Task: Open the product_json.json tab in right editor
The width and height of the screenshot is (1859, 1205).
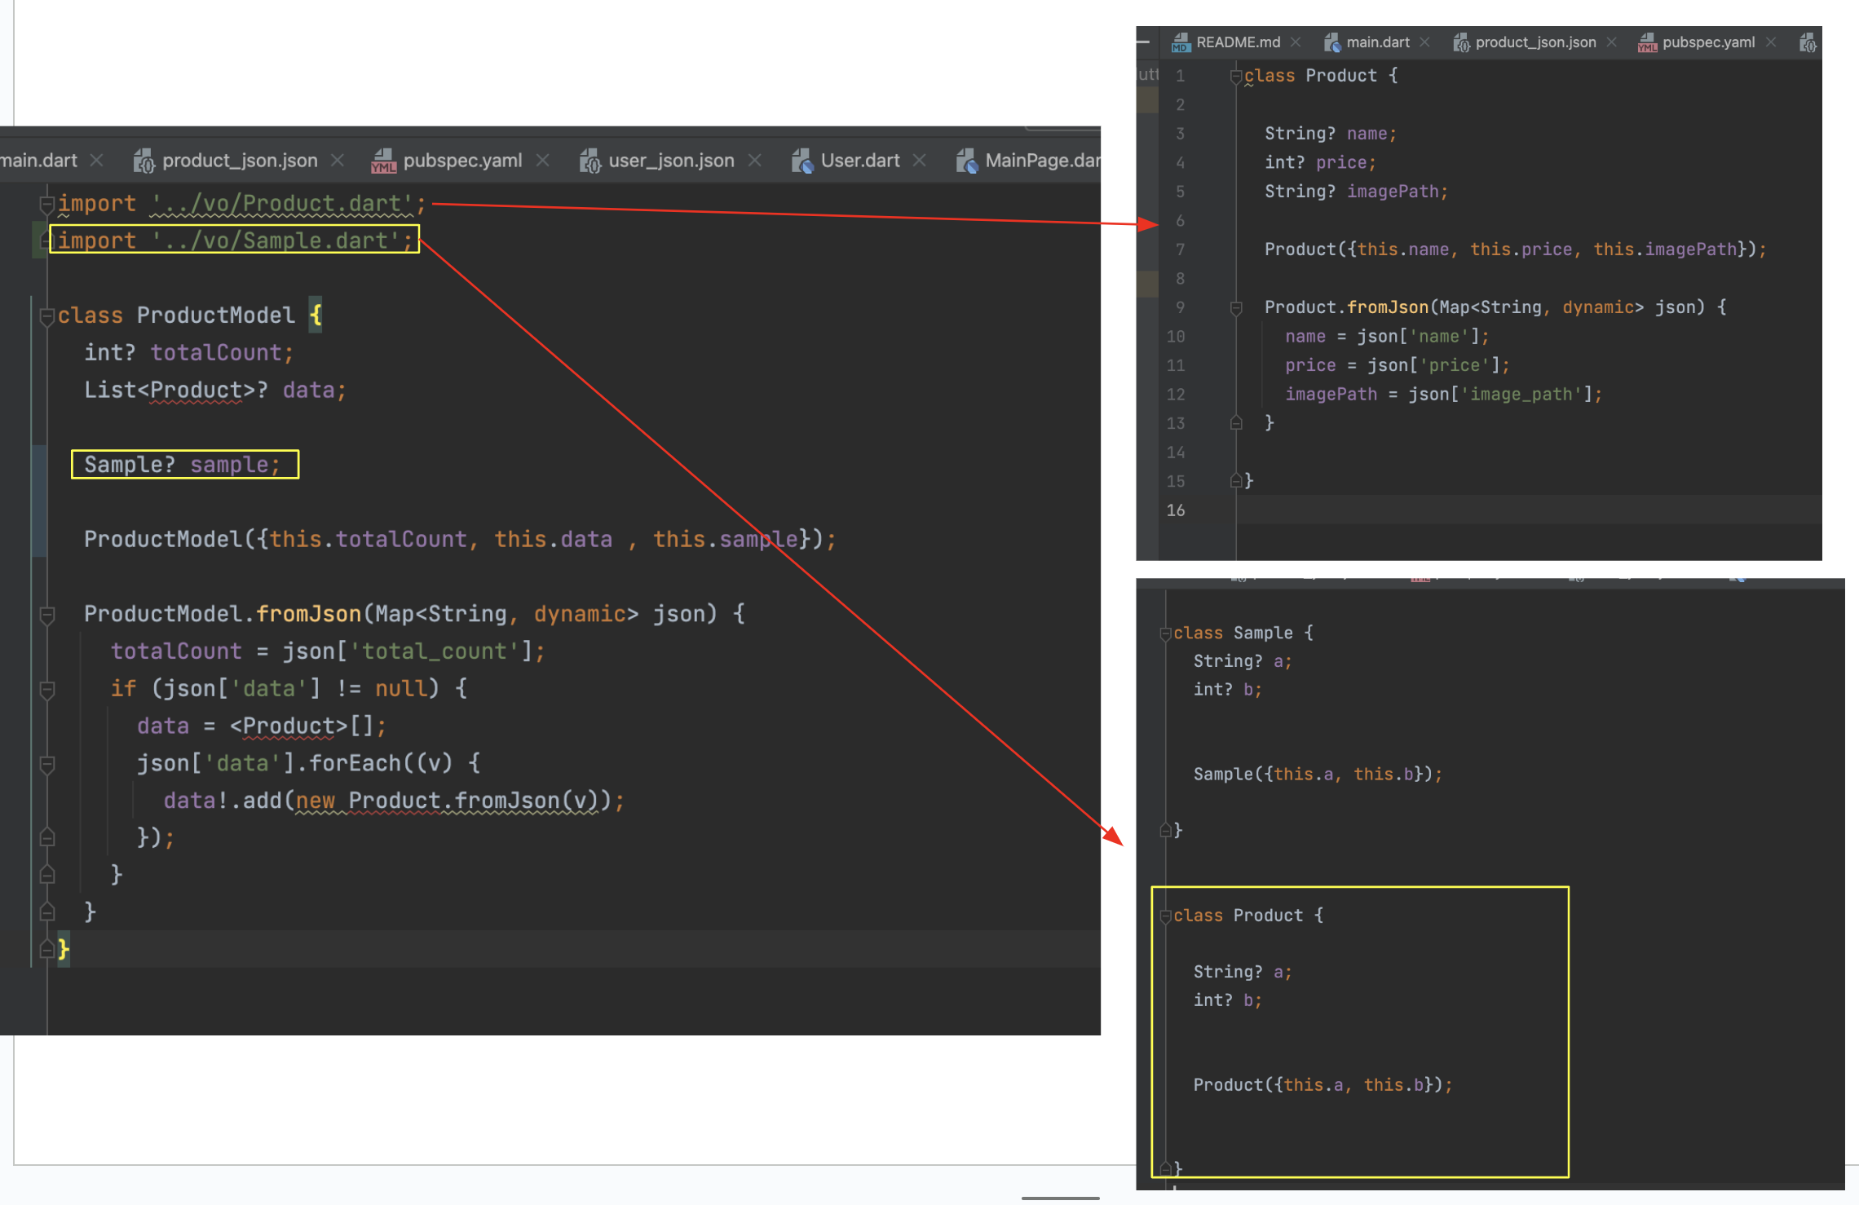Action: (1534, 42)
